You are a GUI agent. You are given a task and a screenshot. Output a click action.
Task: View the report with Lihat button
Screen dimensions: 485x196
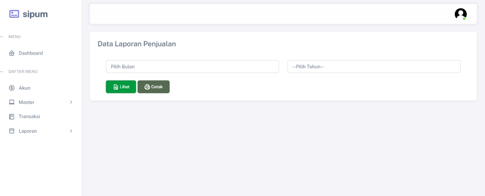tap(121, 87)
